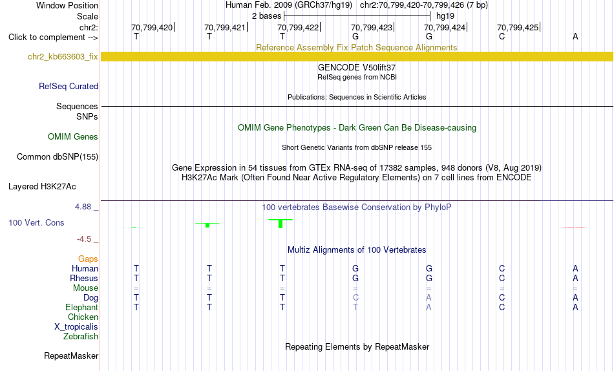The height and width of the screenshot is (371, 614).
Task: Click the -4.5 PhyloP lower limit
Action: [x=84, y=239]
